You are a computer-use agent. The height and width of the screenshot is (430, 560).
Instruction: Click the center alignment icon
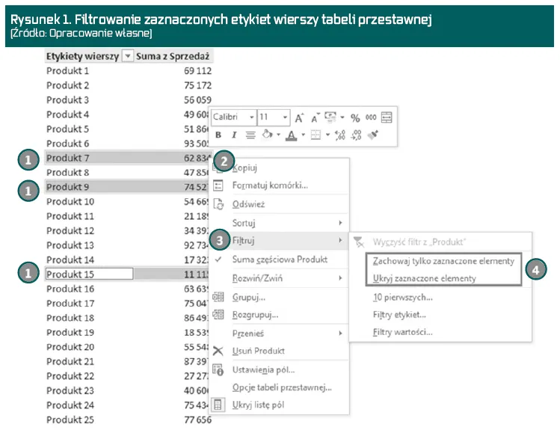pyautogui.click(x=250, y=135)
